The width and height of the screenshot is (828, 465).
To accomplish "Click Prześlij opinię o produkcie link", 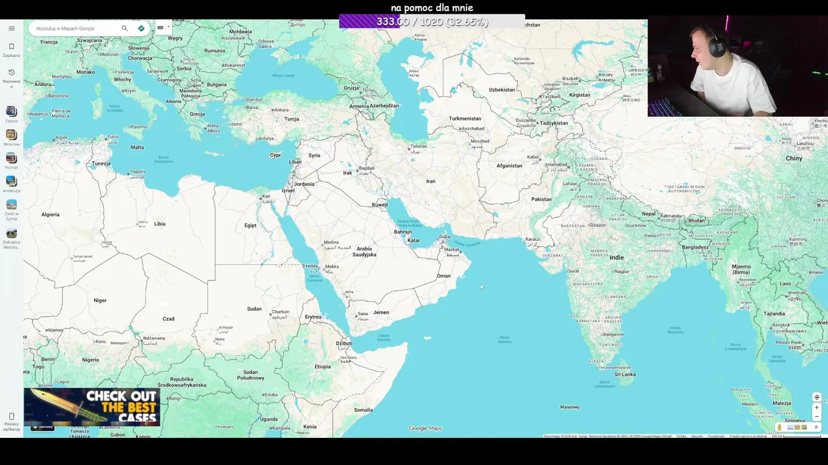I will [748, 437].
